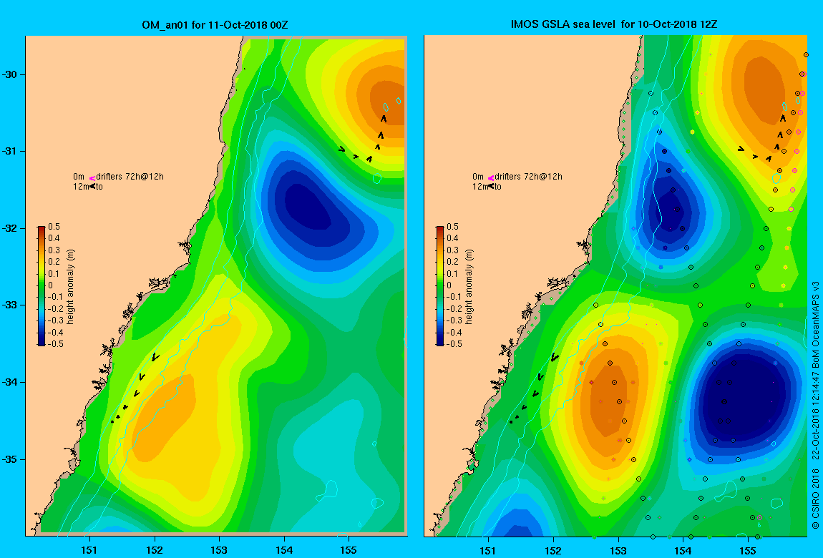
Task: Click latitude label '-35' on the vertical axis
Action: (x=9, y=459)
